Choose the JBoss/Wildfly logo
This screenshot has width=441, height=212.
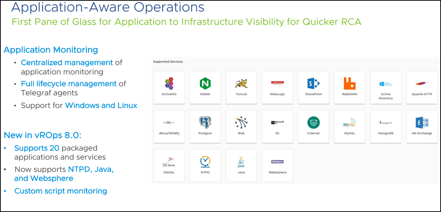tap(169, 123)
